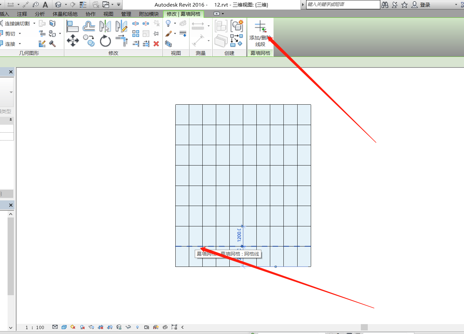Select the Copy tool in the ribbon
Viewport: 464px width, 334px height.
pos(89,41)
